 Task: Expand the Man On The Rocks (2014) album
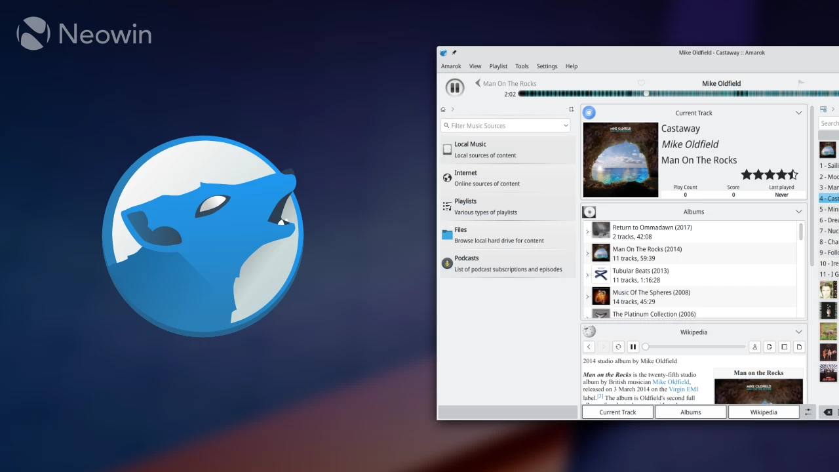[587, 254]
